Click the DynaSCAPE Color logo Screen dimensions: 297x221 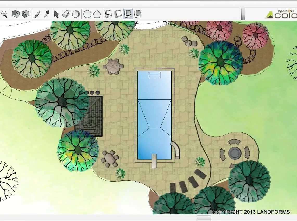tap(281, 14)
